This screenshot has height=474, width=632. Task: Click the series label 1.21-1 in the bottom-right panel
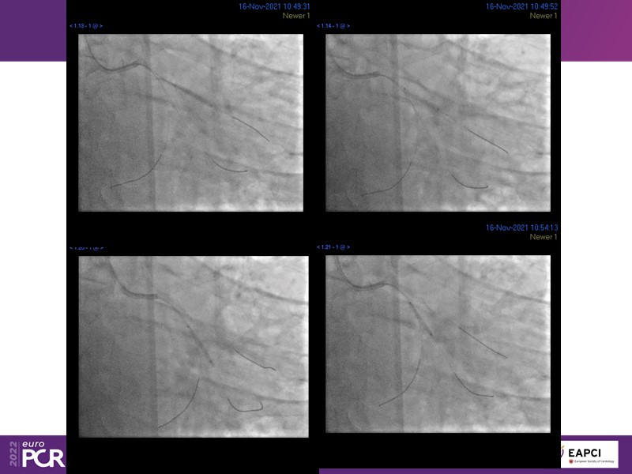pyautogui.click(x=333, y=246)
